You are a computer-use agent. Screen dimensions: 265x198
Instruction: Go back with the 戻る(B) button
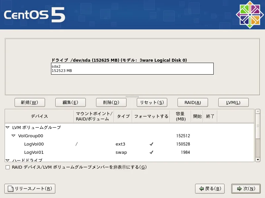click(x=210, y=188)
